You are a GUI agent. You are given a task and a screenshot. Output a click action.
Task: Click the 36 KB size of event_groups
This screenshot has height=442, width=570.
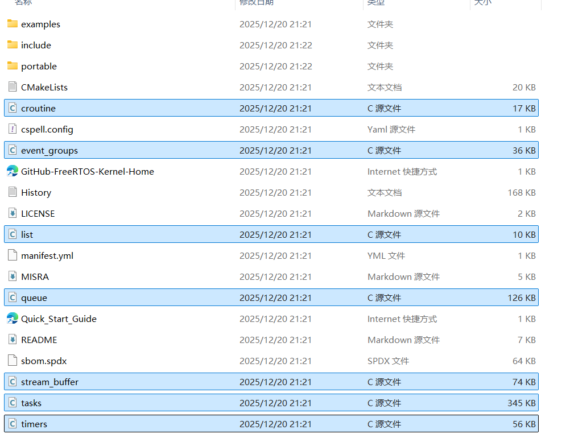click(x=524, y=151)
